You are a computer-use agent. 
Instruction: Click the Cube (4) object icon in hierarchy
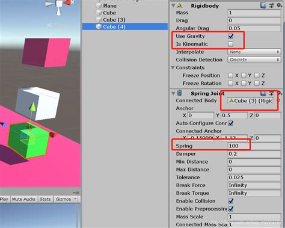(x=99, y=26)
